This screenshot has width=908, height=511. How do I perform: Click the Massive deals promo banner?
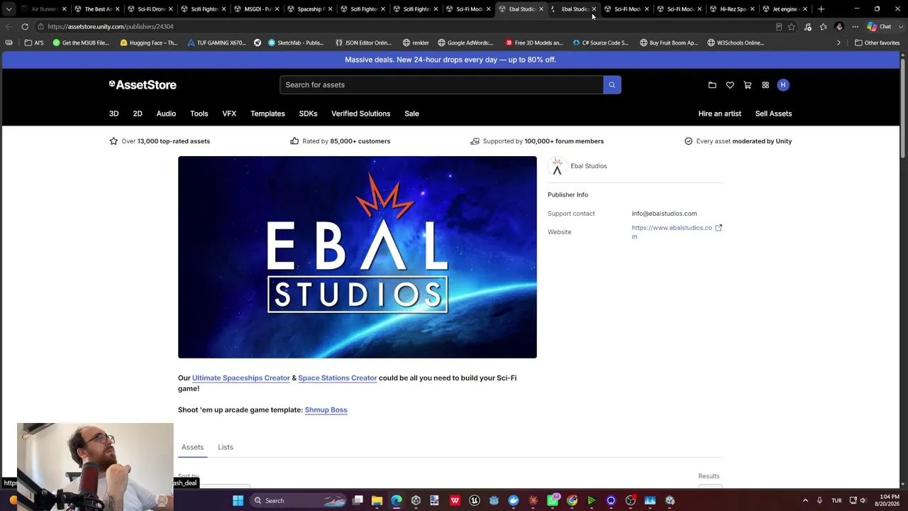pyautogui.click(x=450, y=60)
